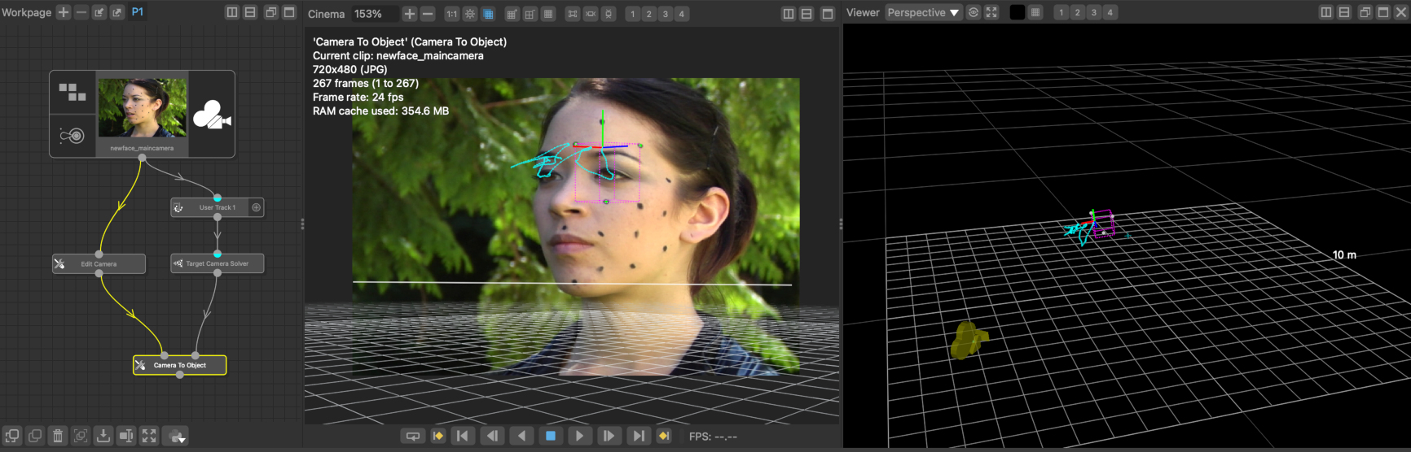The width and height of the screenshot is (1411, 452).
Task: Click the export download icon in Workpage toolbar
Action: pos(103,437)
